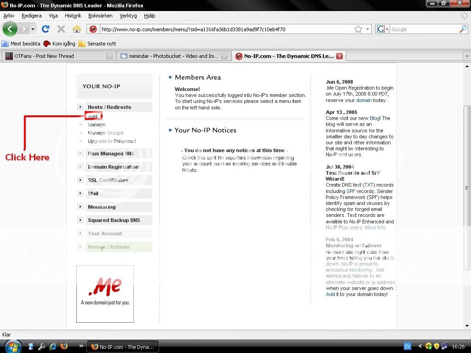Launch Internet Explorer from quick launch
Image resolution: width=471 pixels, height=353 pixels.
53,347
